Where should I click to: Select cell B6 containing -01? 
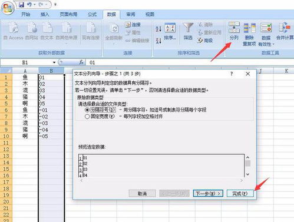click(51, 110)
